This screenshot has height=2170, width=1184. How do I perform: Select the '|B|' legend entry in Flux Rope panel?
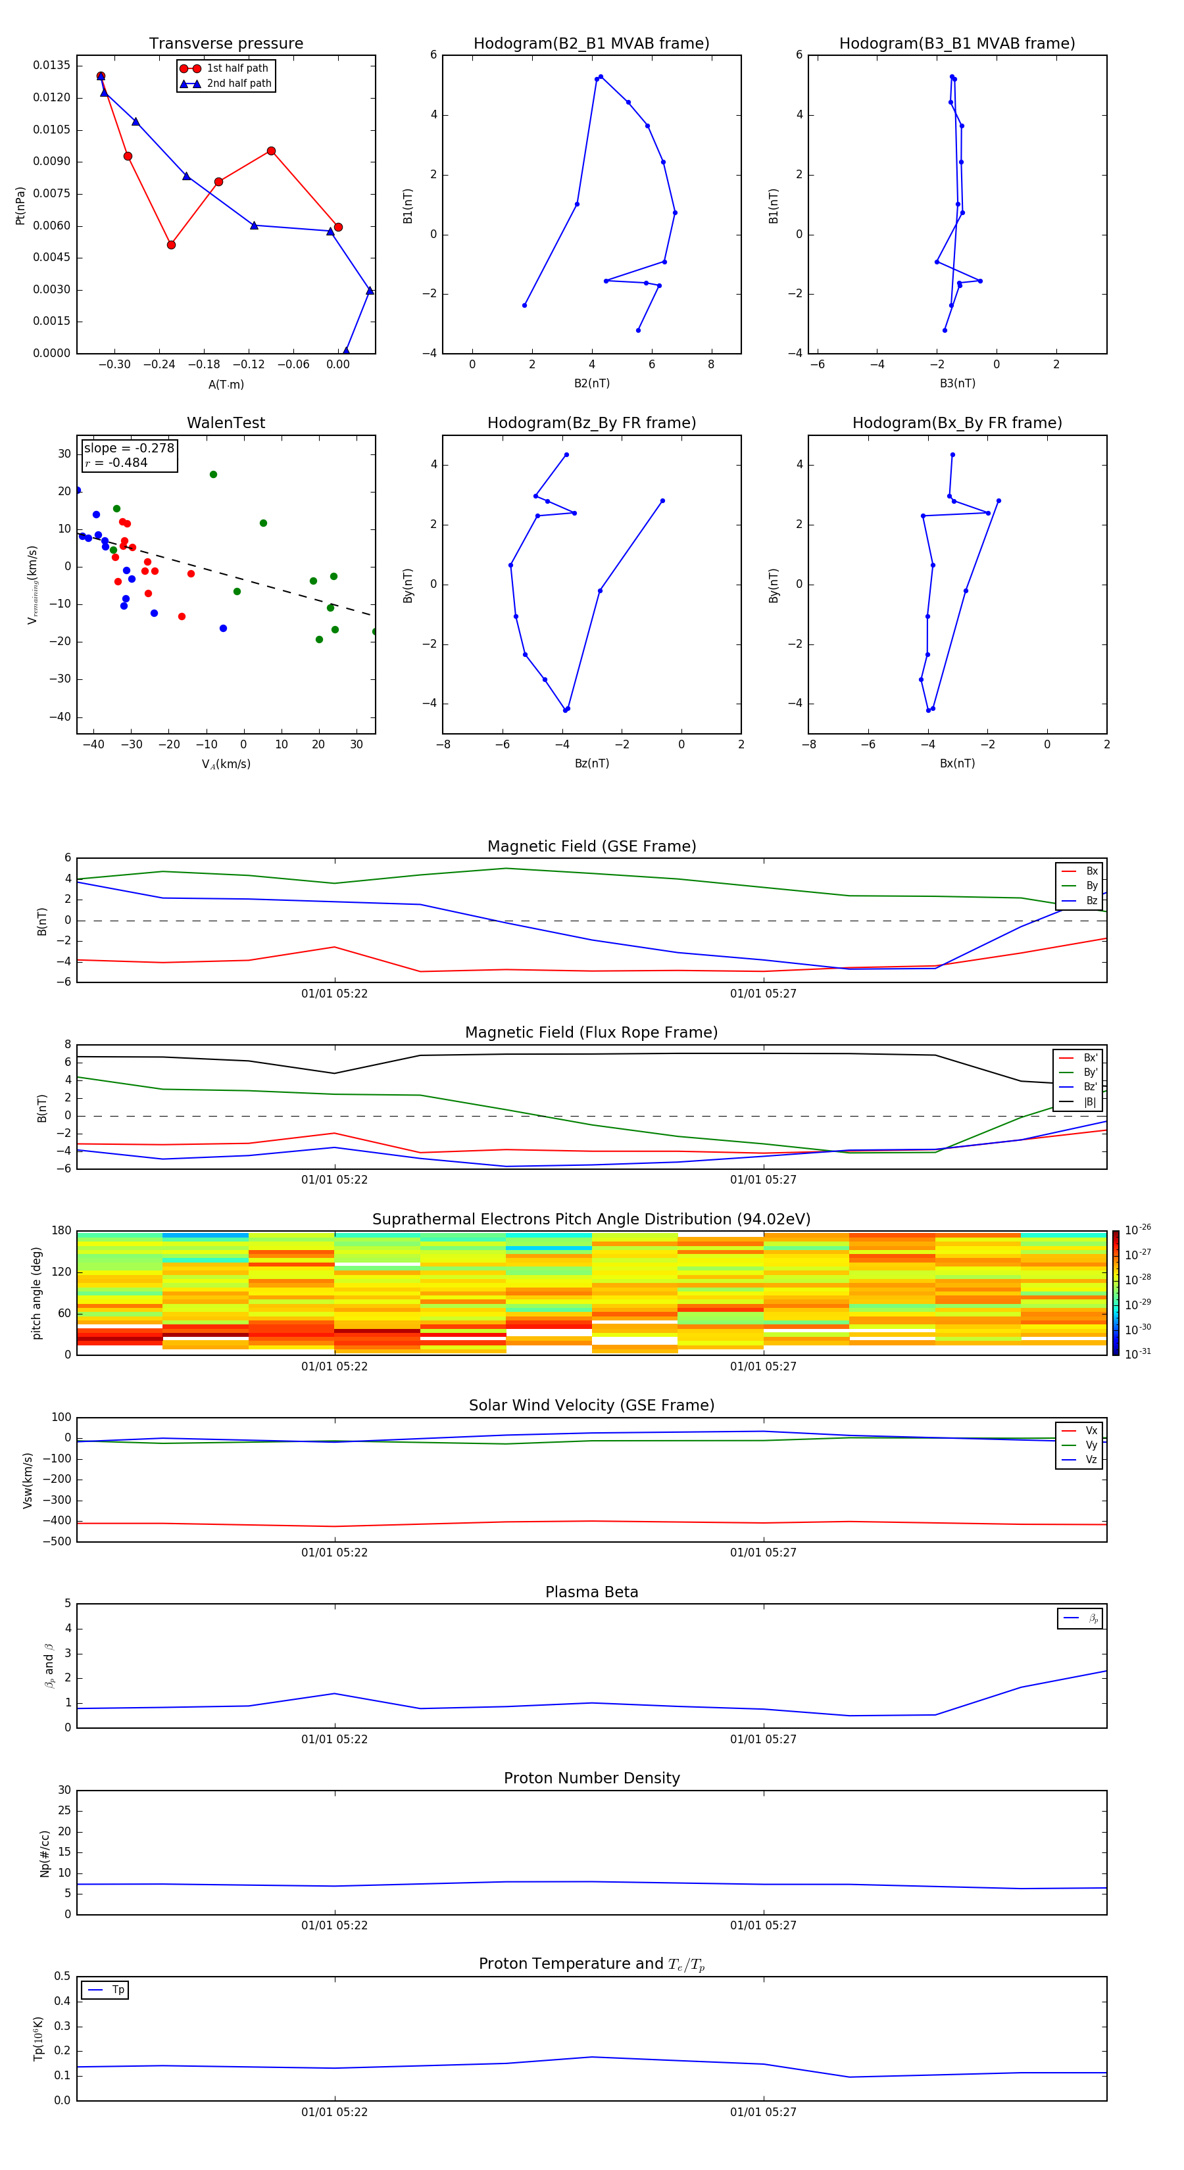click(x=1078, y=1102)
